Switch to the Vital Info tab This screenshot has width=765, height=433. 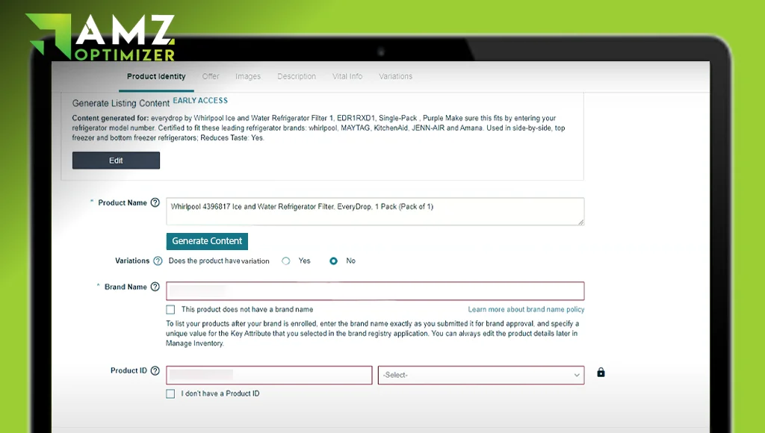click(347, 77)
